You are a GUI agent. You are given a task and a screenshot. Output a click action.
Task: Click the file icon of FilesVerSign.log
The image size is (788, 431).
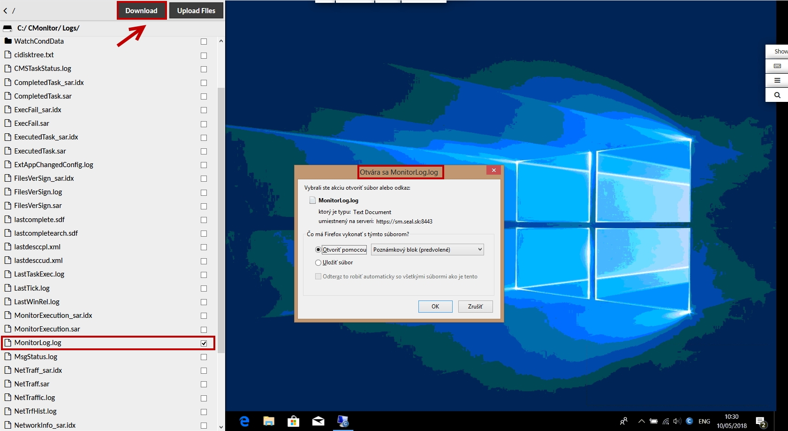8,192
